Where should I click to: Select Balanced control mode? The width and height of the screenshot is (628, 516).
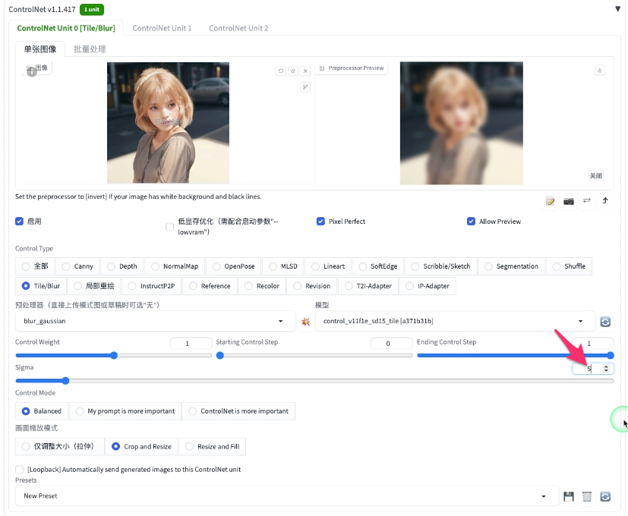[42, 411]
